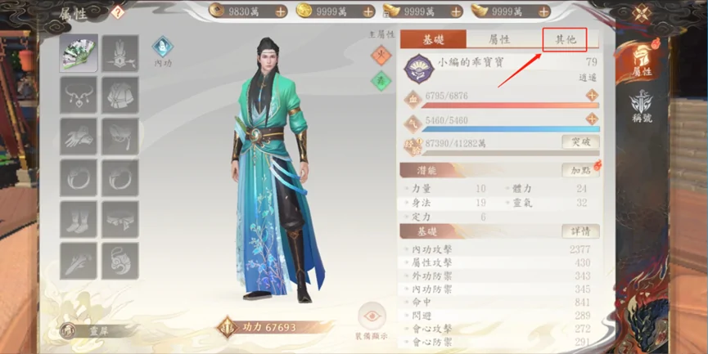Image resolution: width=708 pixels, height=354 pixels.
Task: Click the 加點 button
Action: pos(580,170)
